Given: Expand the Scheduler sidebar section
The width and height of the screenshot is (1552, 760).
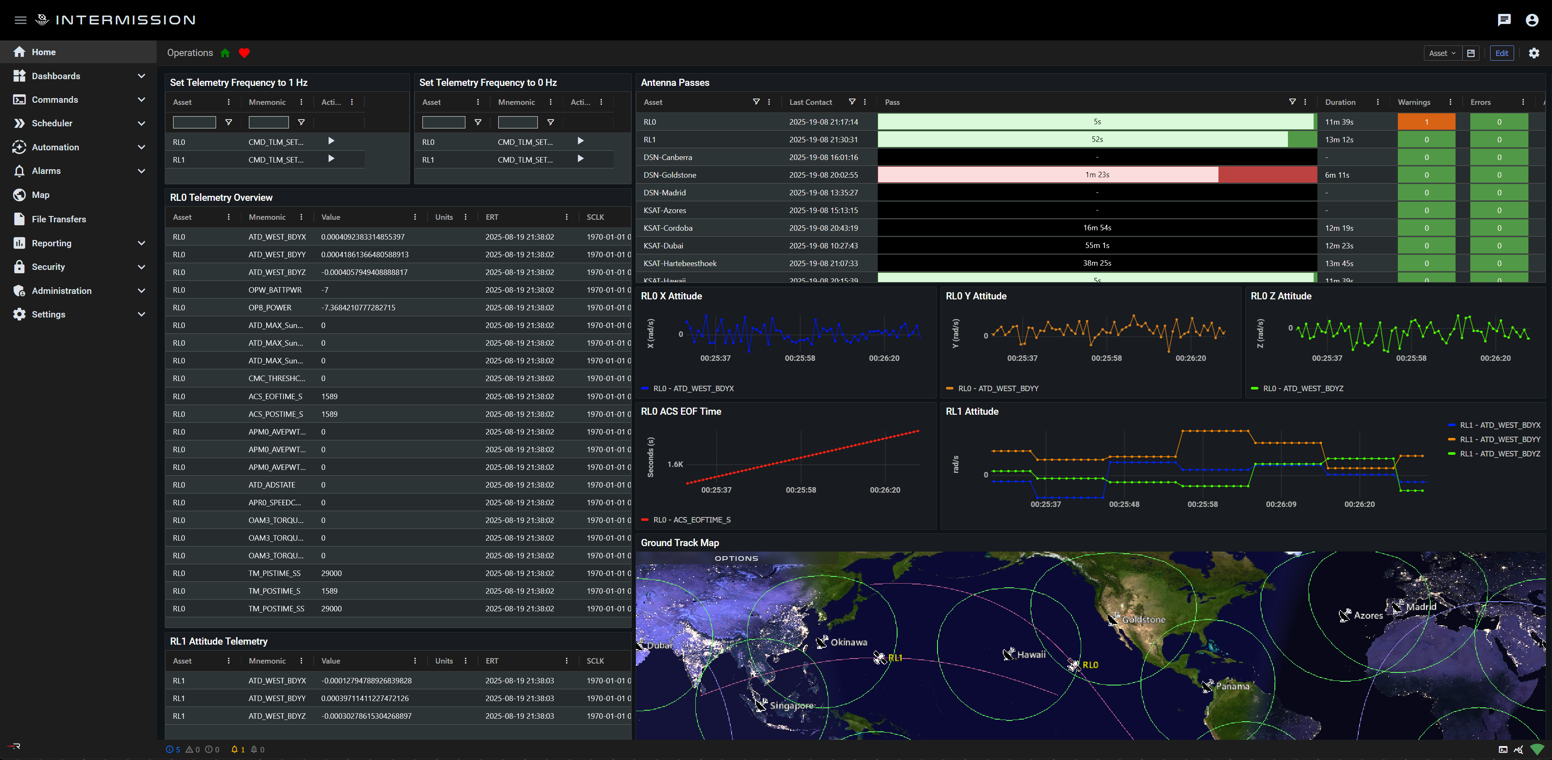Looking at the screenshot, I should (x=78, y=123).
